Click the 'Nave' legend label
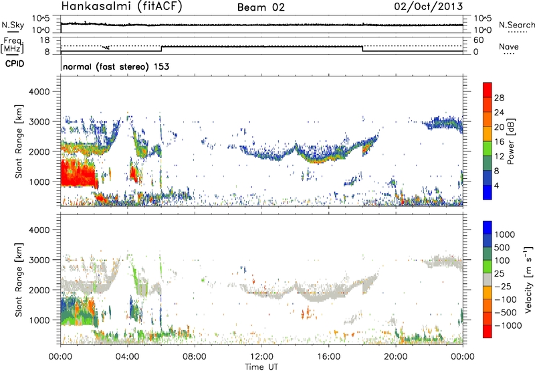Viewport: 535px width, 371px height. click(508, 46)
